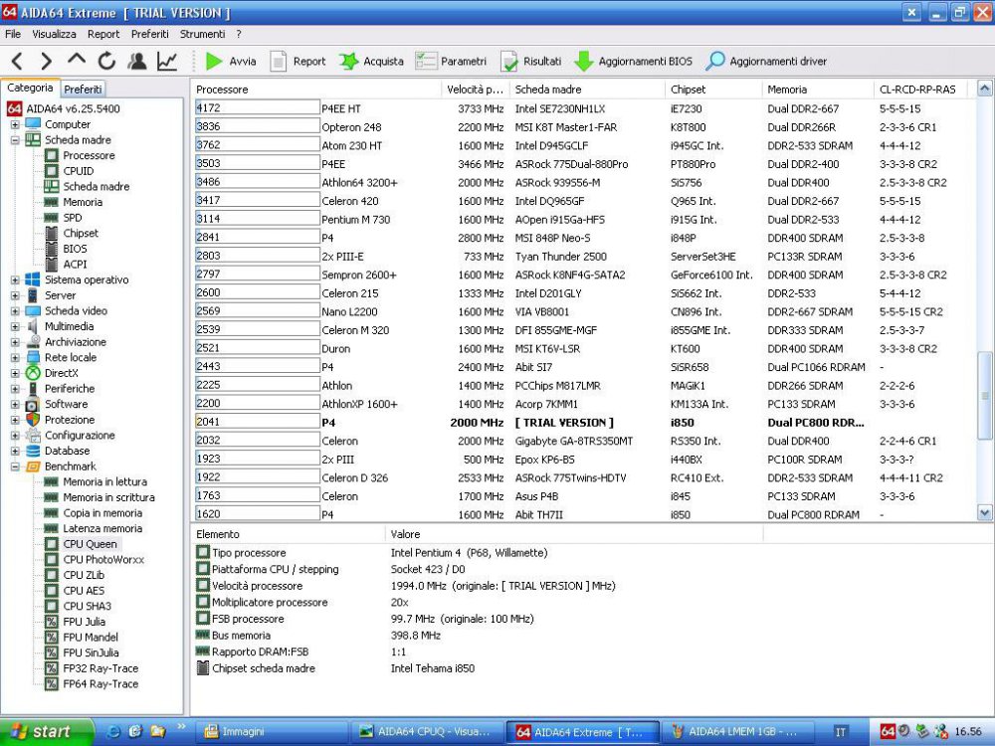The width and height of the screenshot is (995, 746).
Task: Select FPU Julia benchmark in tree
Action: (84, 622)
